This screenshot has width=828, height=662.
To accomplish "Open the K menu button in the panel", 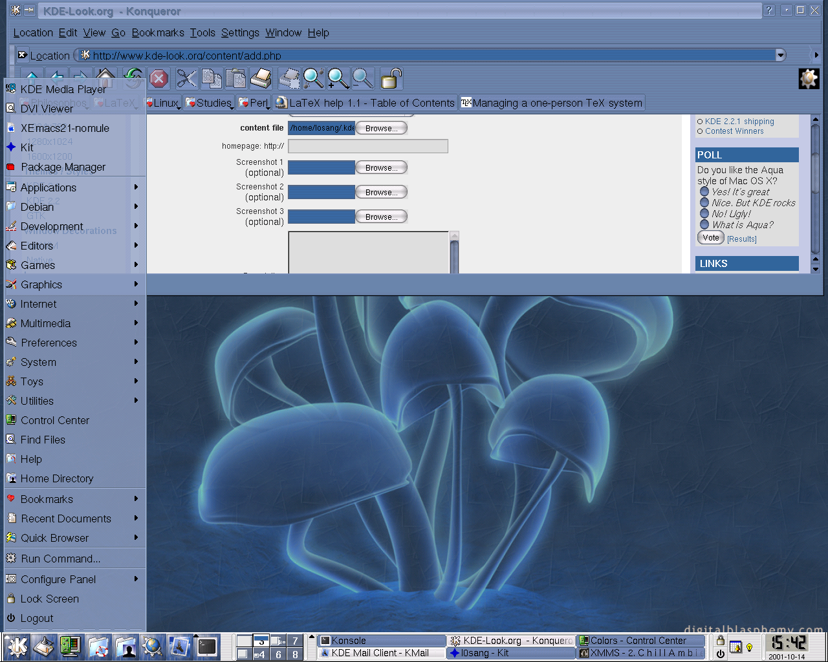I will 17,646.
